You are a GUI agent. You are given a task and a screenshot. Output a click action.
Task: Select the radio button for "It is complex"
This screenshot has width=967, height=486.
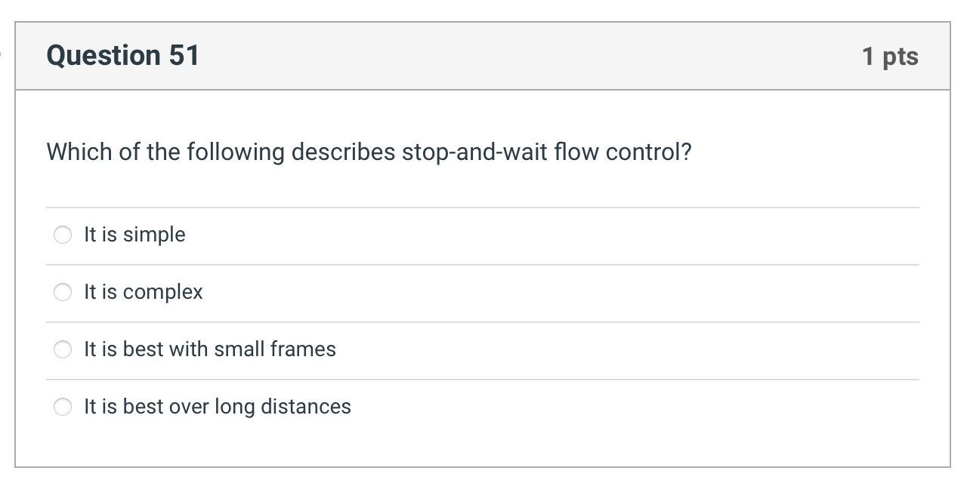pyautogui.click(x=63, y=292)
